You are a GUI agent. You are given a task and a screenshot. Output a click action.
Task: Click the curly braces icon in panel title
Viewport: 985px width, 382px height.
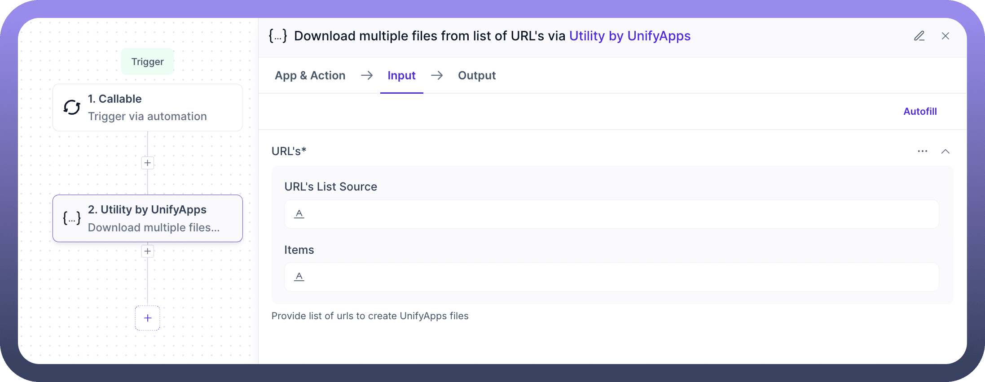(x=277, y=36)
